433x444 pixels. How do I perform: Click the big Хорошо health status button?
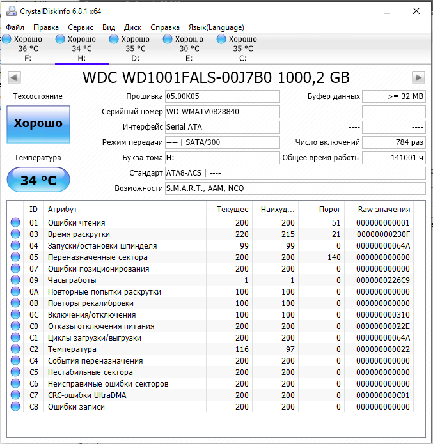pyautogui.click(x=38, y=125)
